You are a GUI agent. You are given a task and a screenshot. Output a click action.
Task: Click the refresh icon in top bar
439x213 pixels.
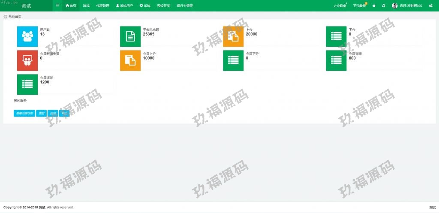tap(383, 6)
